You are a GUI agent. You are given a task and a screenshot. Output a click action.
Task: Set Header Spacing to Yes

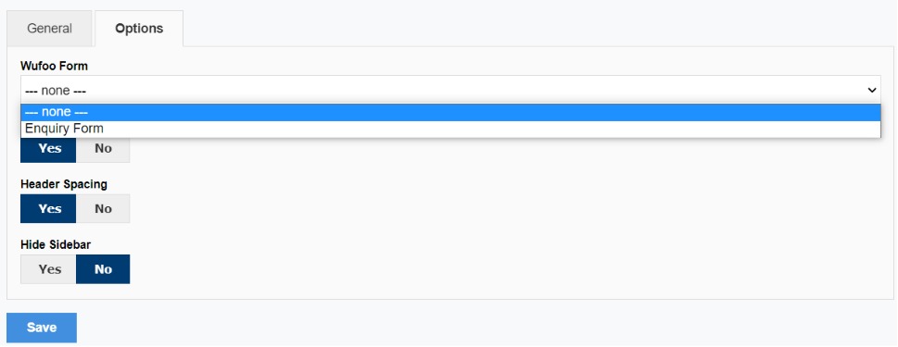pyautogui.click(x=48, y=208)
